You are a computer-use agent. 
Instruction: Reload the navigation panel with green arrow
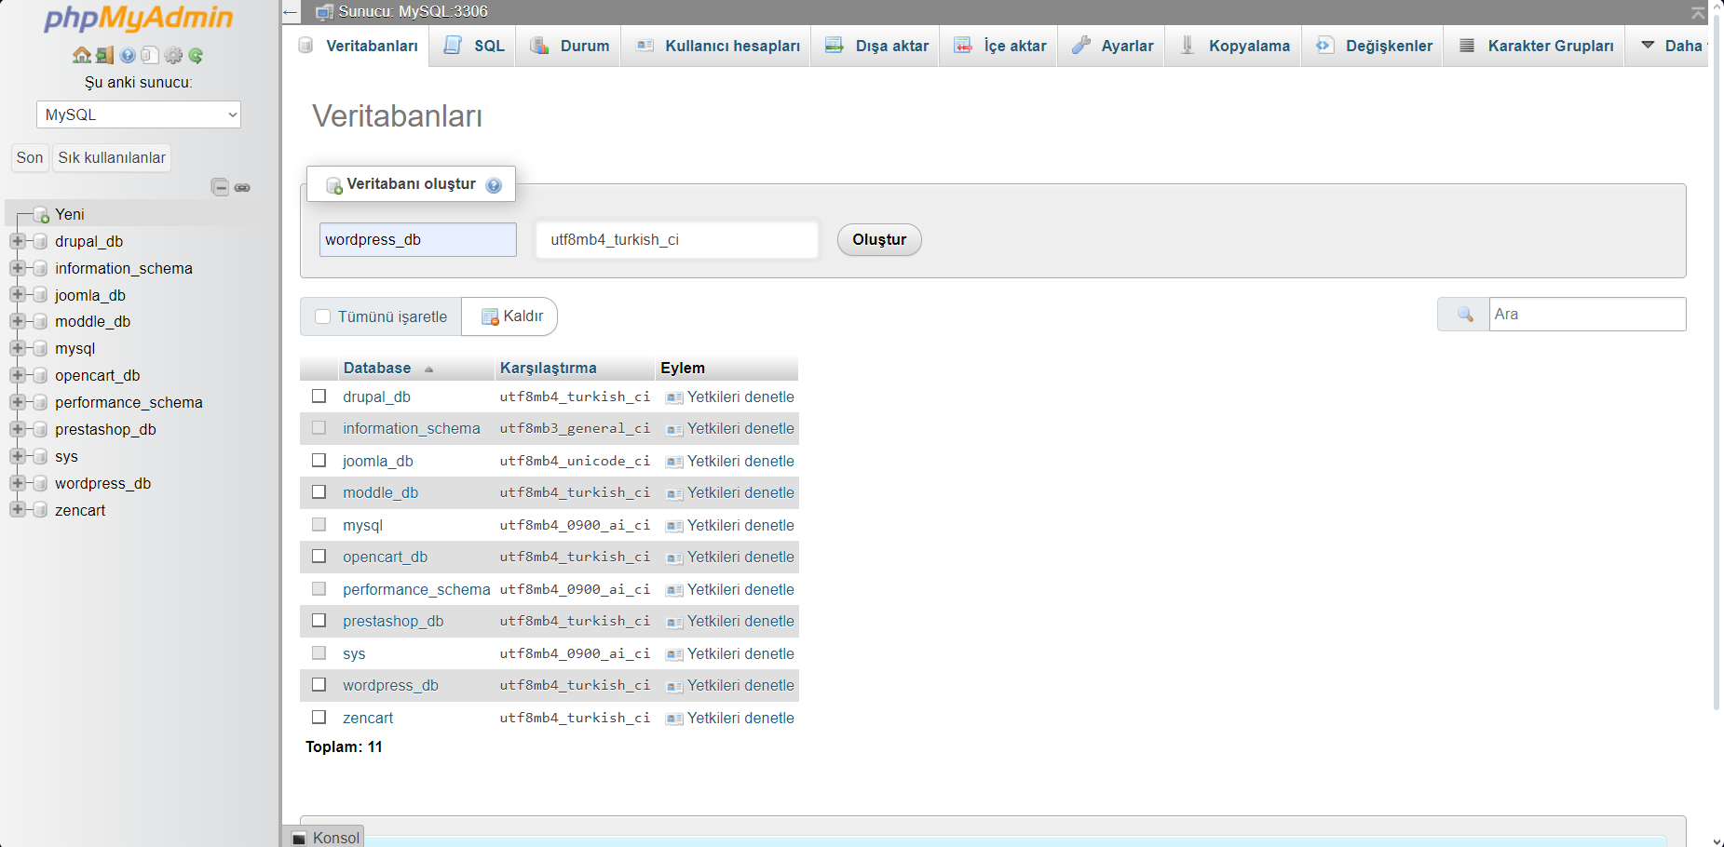(196, 55)
